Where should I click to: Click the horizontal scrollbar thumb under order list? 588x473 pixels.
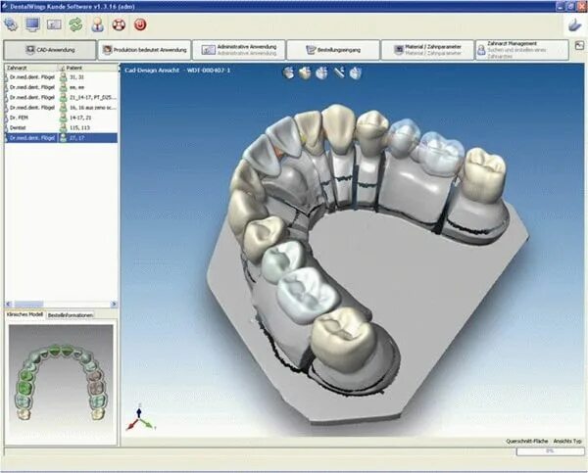coord(28,304)
